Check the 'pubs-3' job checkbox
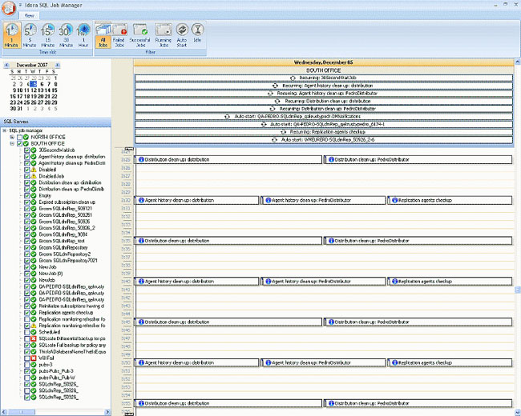The height and width of the screenshot is (416, 521). [x=27, y=365]
